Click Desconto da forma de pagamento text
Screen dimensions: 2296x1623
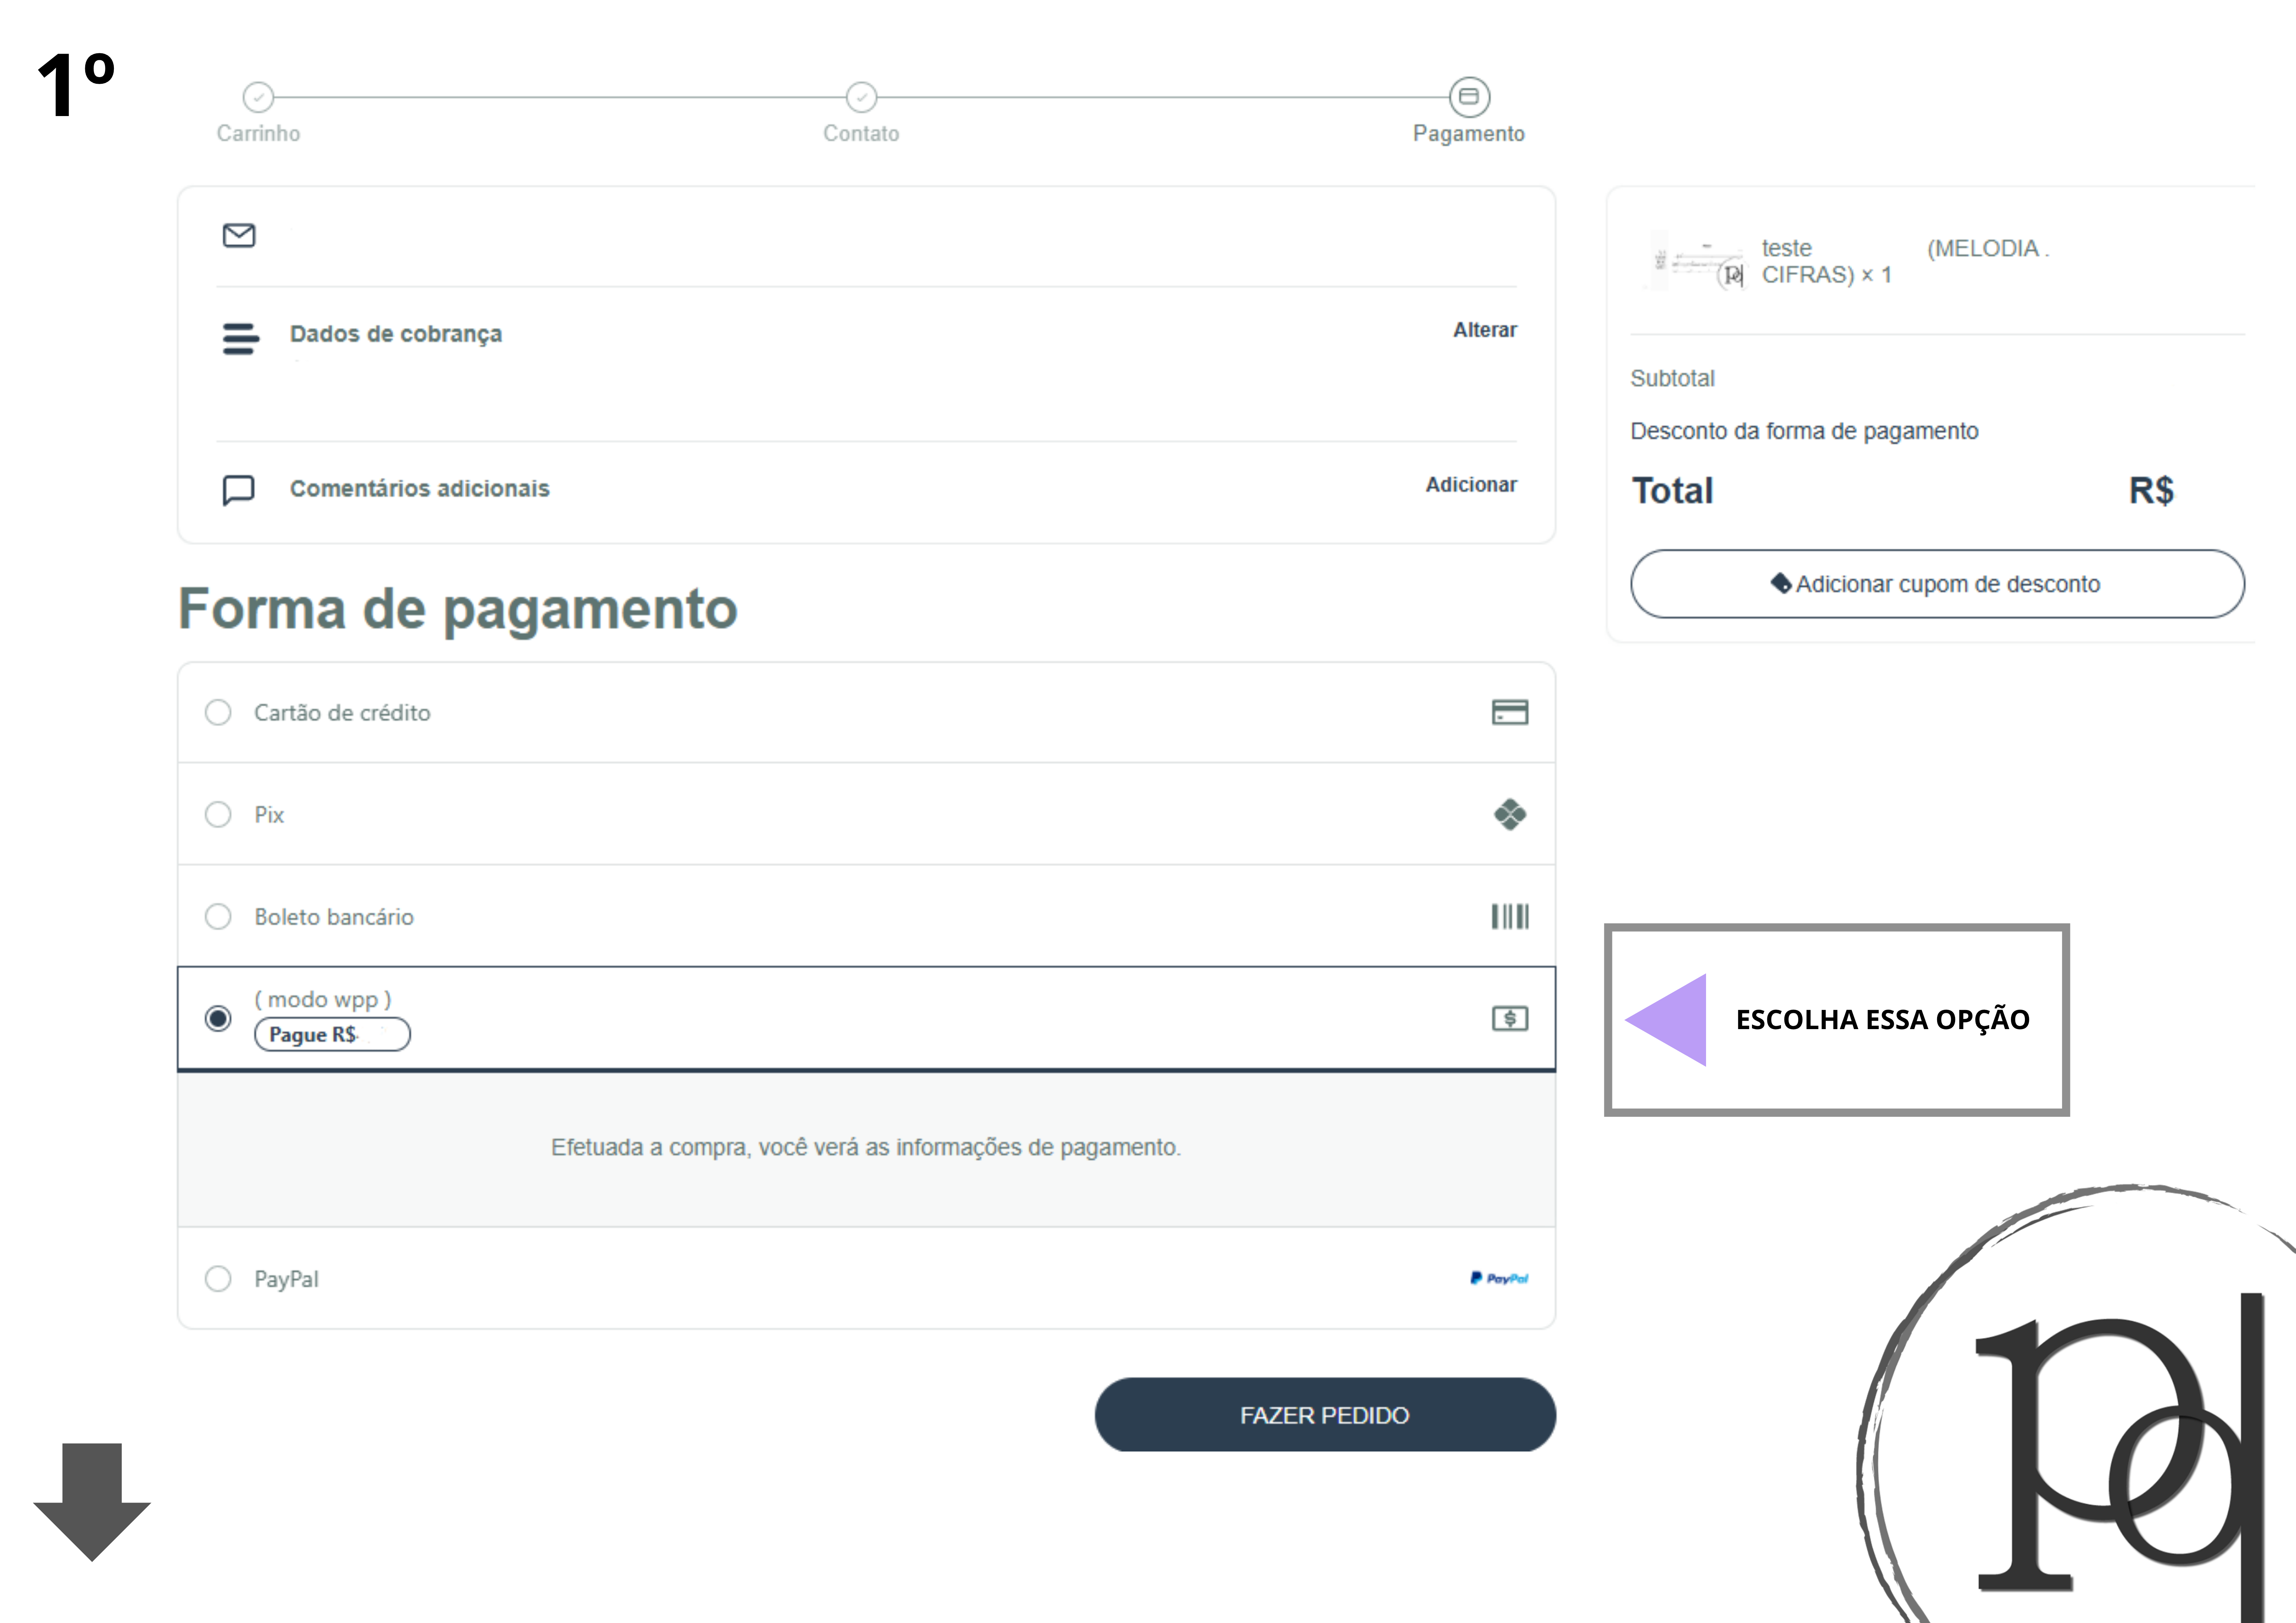pyautogui.click(x=1804, y=431)
